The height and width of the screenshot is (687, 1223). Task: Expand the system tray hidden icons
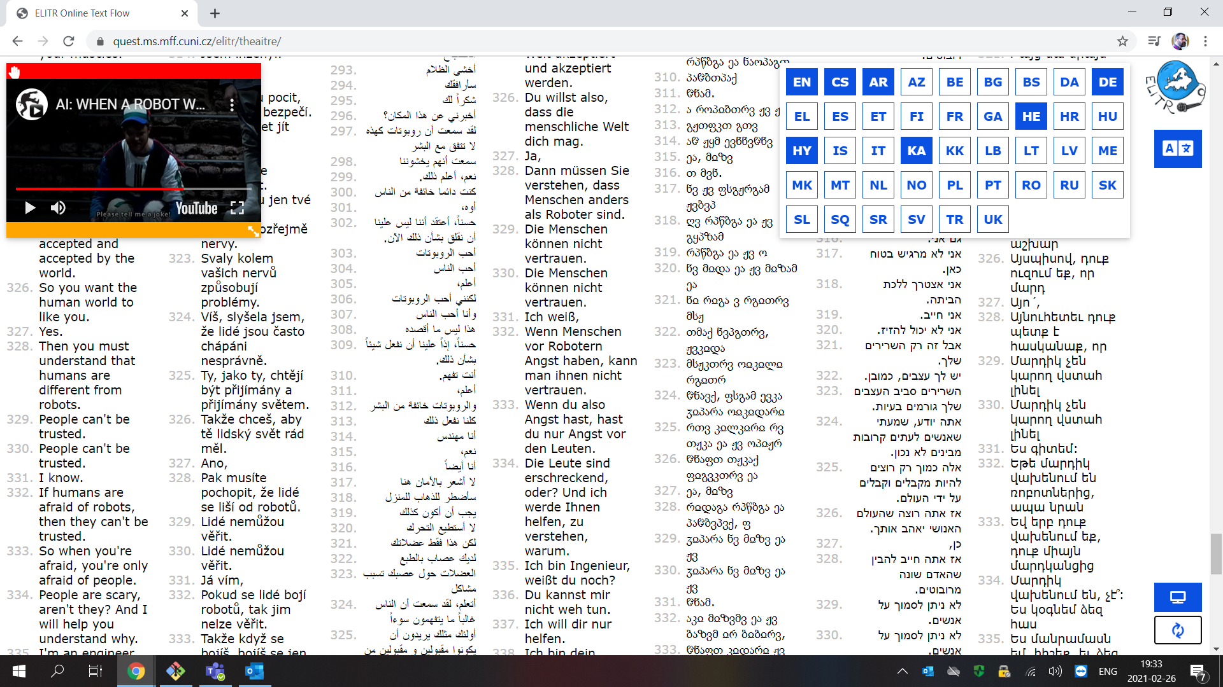click(x=902, y=671)
